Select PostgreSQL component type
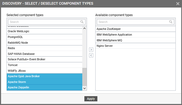The width and height of the screenshot is (182, 105). [45, 37]
